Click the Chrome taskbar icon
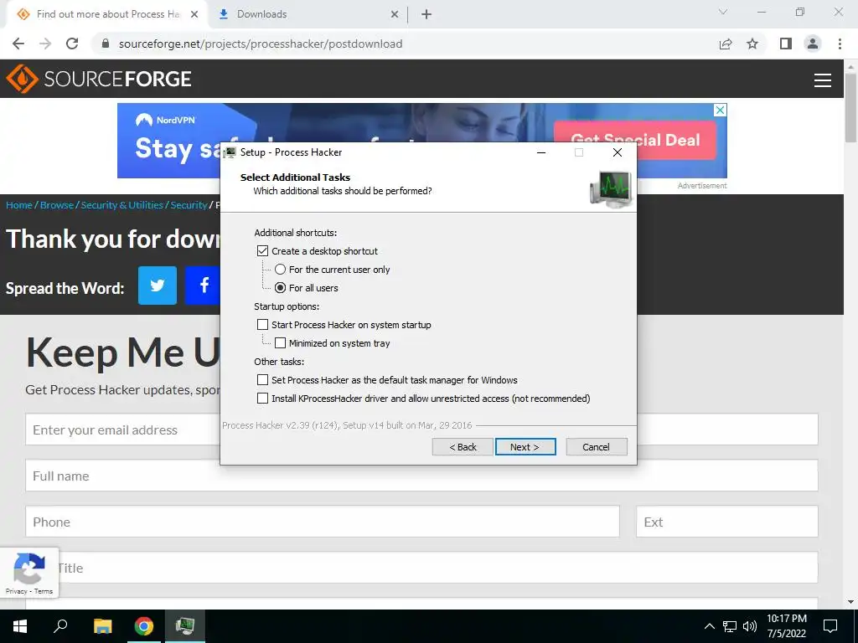858x643 pixels. point(144,626)
